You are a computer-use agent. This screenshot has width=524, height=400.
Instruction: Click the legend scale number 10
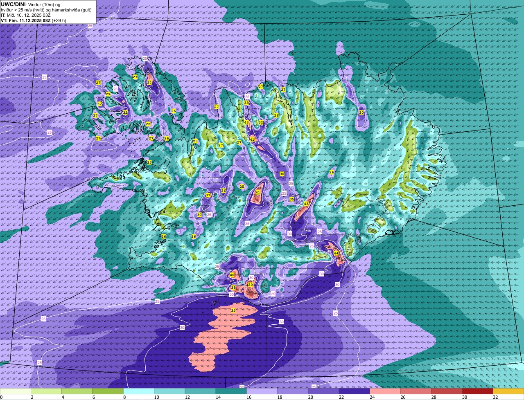[157, 397]
